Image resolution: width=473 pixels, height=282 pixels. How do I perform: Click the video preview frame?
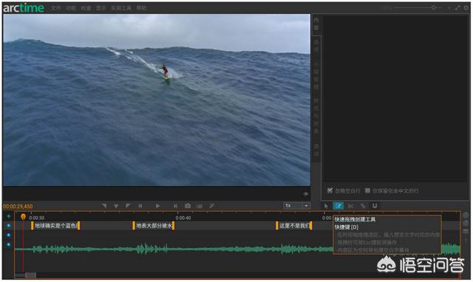point(157,100)
